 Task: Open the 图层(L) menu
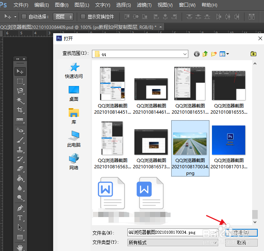tap(82, 5)
